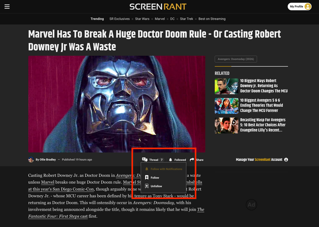Open the hamburger navigation menu
The width and height of the screenshot is (319, 227).
pyautogui.click(x=7, y=6)
